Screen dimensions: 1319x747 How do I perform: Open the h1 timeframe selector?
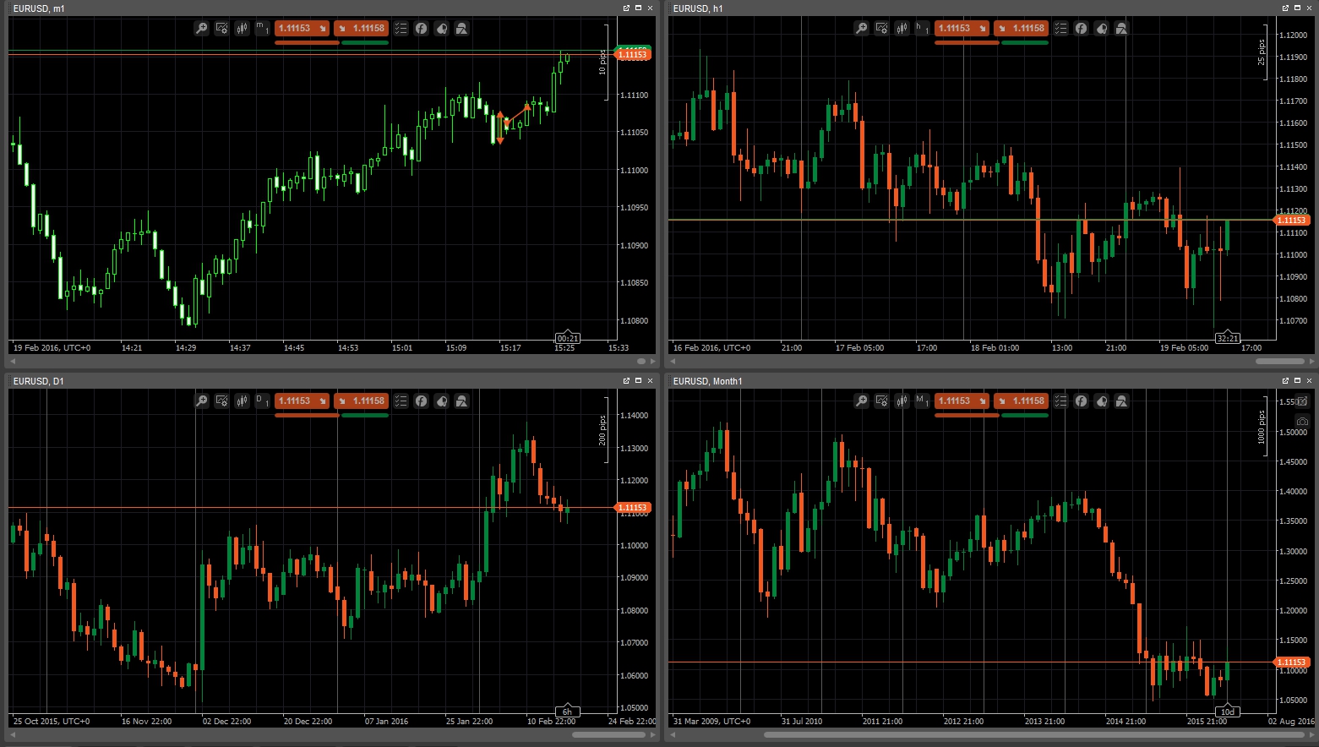[922, 28]
